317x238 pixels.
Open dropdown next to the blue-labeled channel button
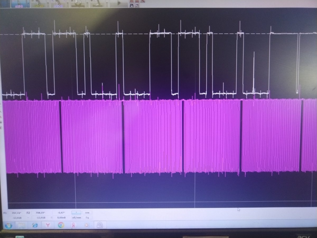click(68, 3)
